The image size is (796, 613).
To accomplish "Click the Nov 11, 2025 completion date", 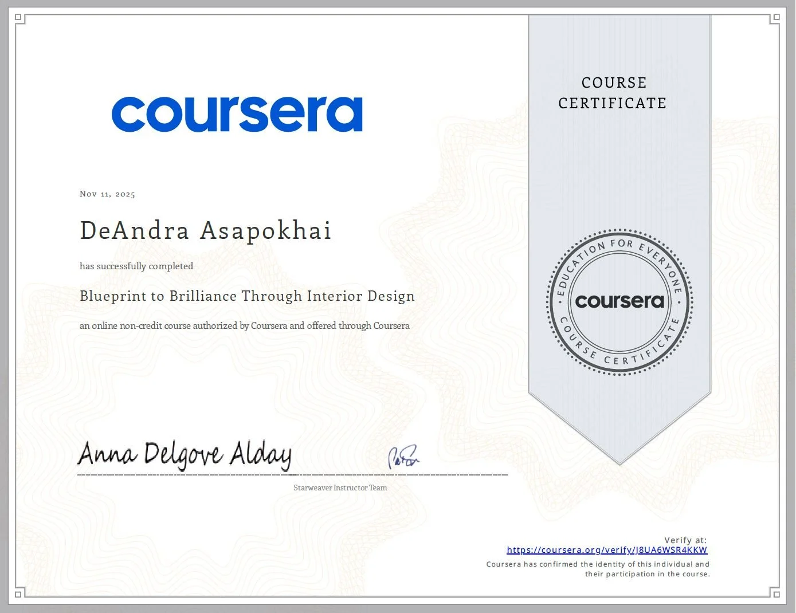I will click(107, 194).
